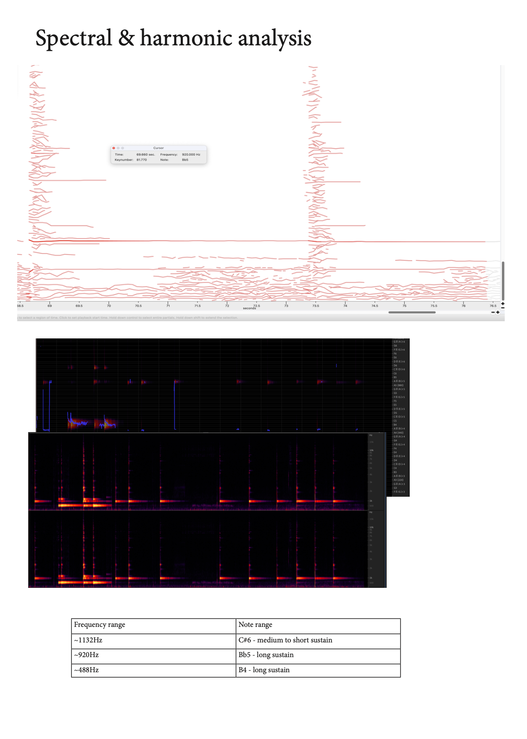Click the pitch-tracking spectrogram with blue contour
The image size is (527, 739).
click(x=213, y=385)
